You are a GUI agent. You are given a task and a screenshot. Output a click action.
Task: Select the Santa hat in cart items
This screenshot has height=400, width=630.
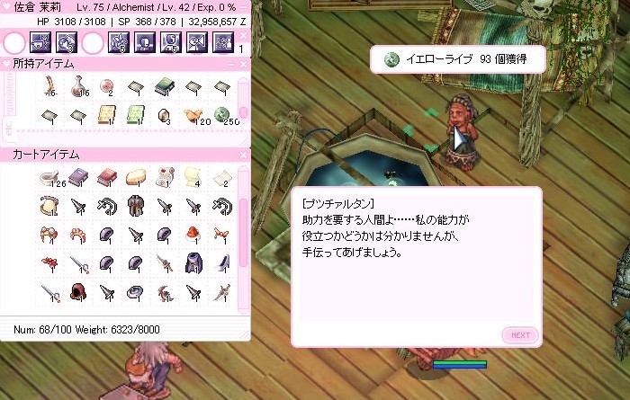tap(193, 235)
